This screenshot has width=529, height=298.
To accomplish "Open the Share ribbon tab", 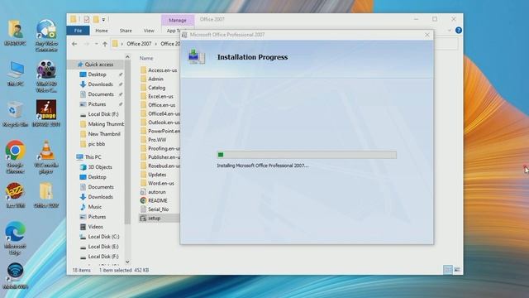I will point(126,31).
